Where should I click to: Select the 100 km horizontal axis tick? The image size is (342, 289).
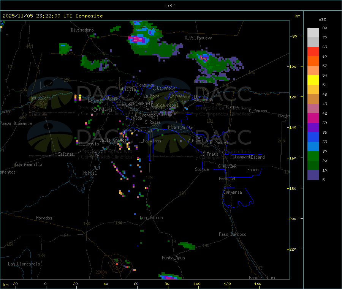click(x=197, y=284)
